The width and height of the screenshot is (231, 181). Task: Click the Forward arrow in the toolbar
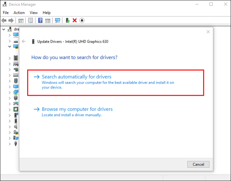pyautogui.click(x=11, y=20)
